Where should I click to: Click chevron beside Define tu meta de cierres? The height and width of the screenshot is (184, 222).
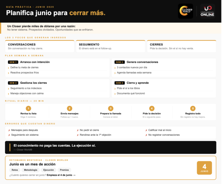click(9, 68)
